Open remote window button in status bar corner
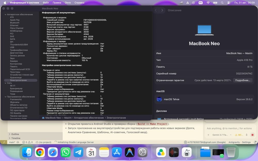Viewport: 258px width, 161px height. pos(4,142)
